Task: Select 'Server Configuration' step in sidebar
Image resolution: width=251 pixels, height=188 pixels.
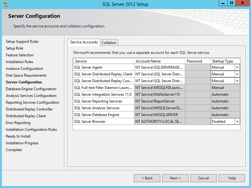Action: pyautogui.click(x=24, y=82)
